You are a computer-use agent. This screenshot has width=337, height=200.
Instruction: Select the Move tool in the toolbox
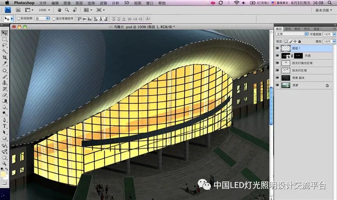(4, 33)
